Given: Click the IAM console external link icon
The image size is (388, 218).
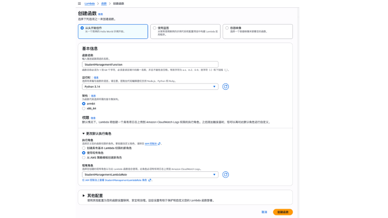Looking at the screenshot, I should (x=160, y=143).
